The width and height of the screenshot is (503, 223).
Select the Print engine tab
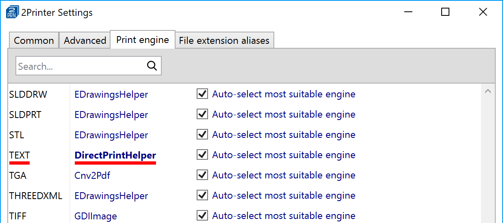(143, 40)
